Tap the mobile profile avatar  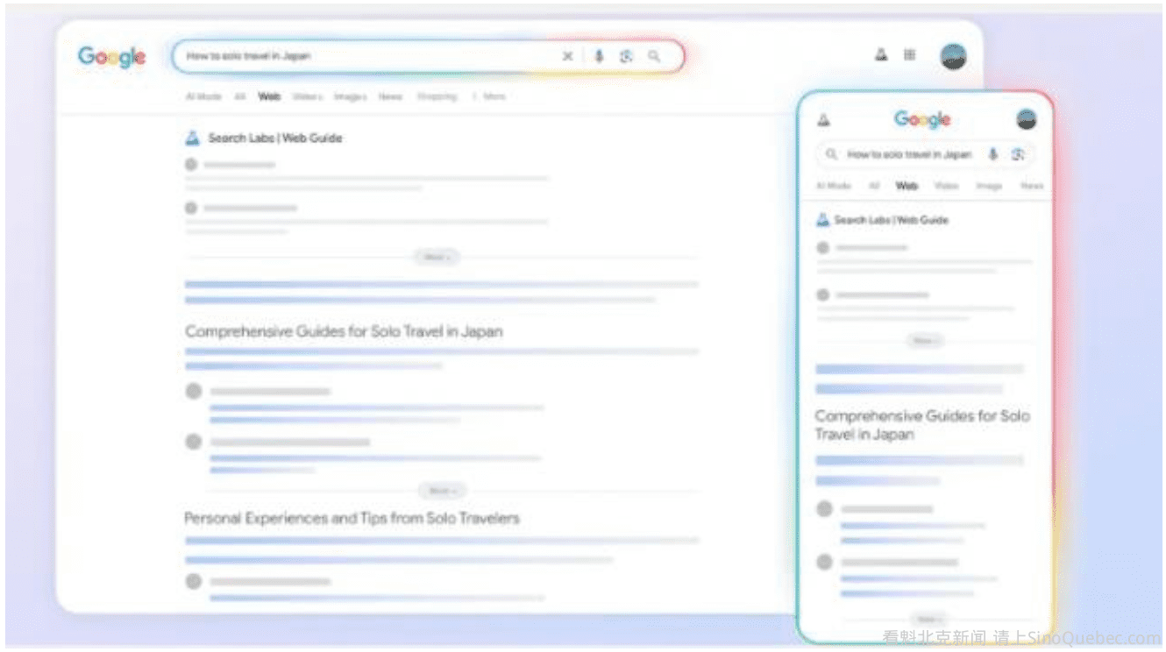pos(1026,119)
